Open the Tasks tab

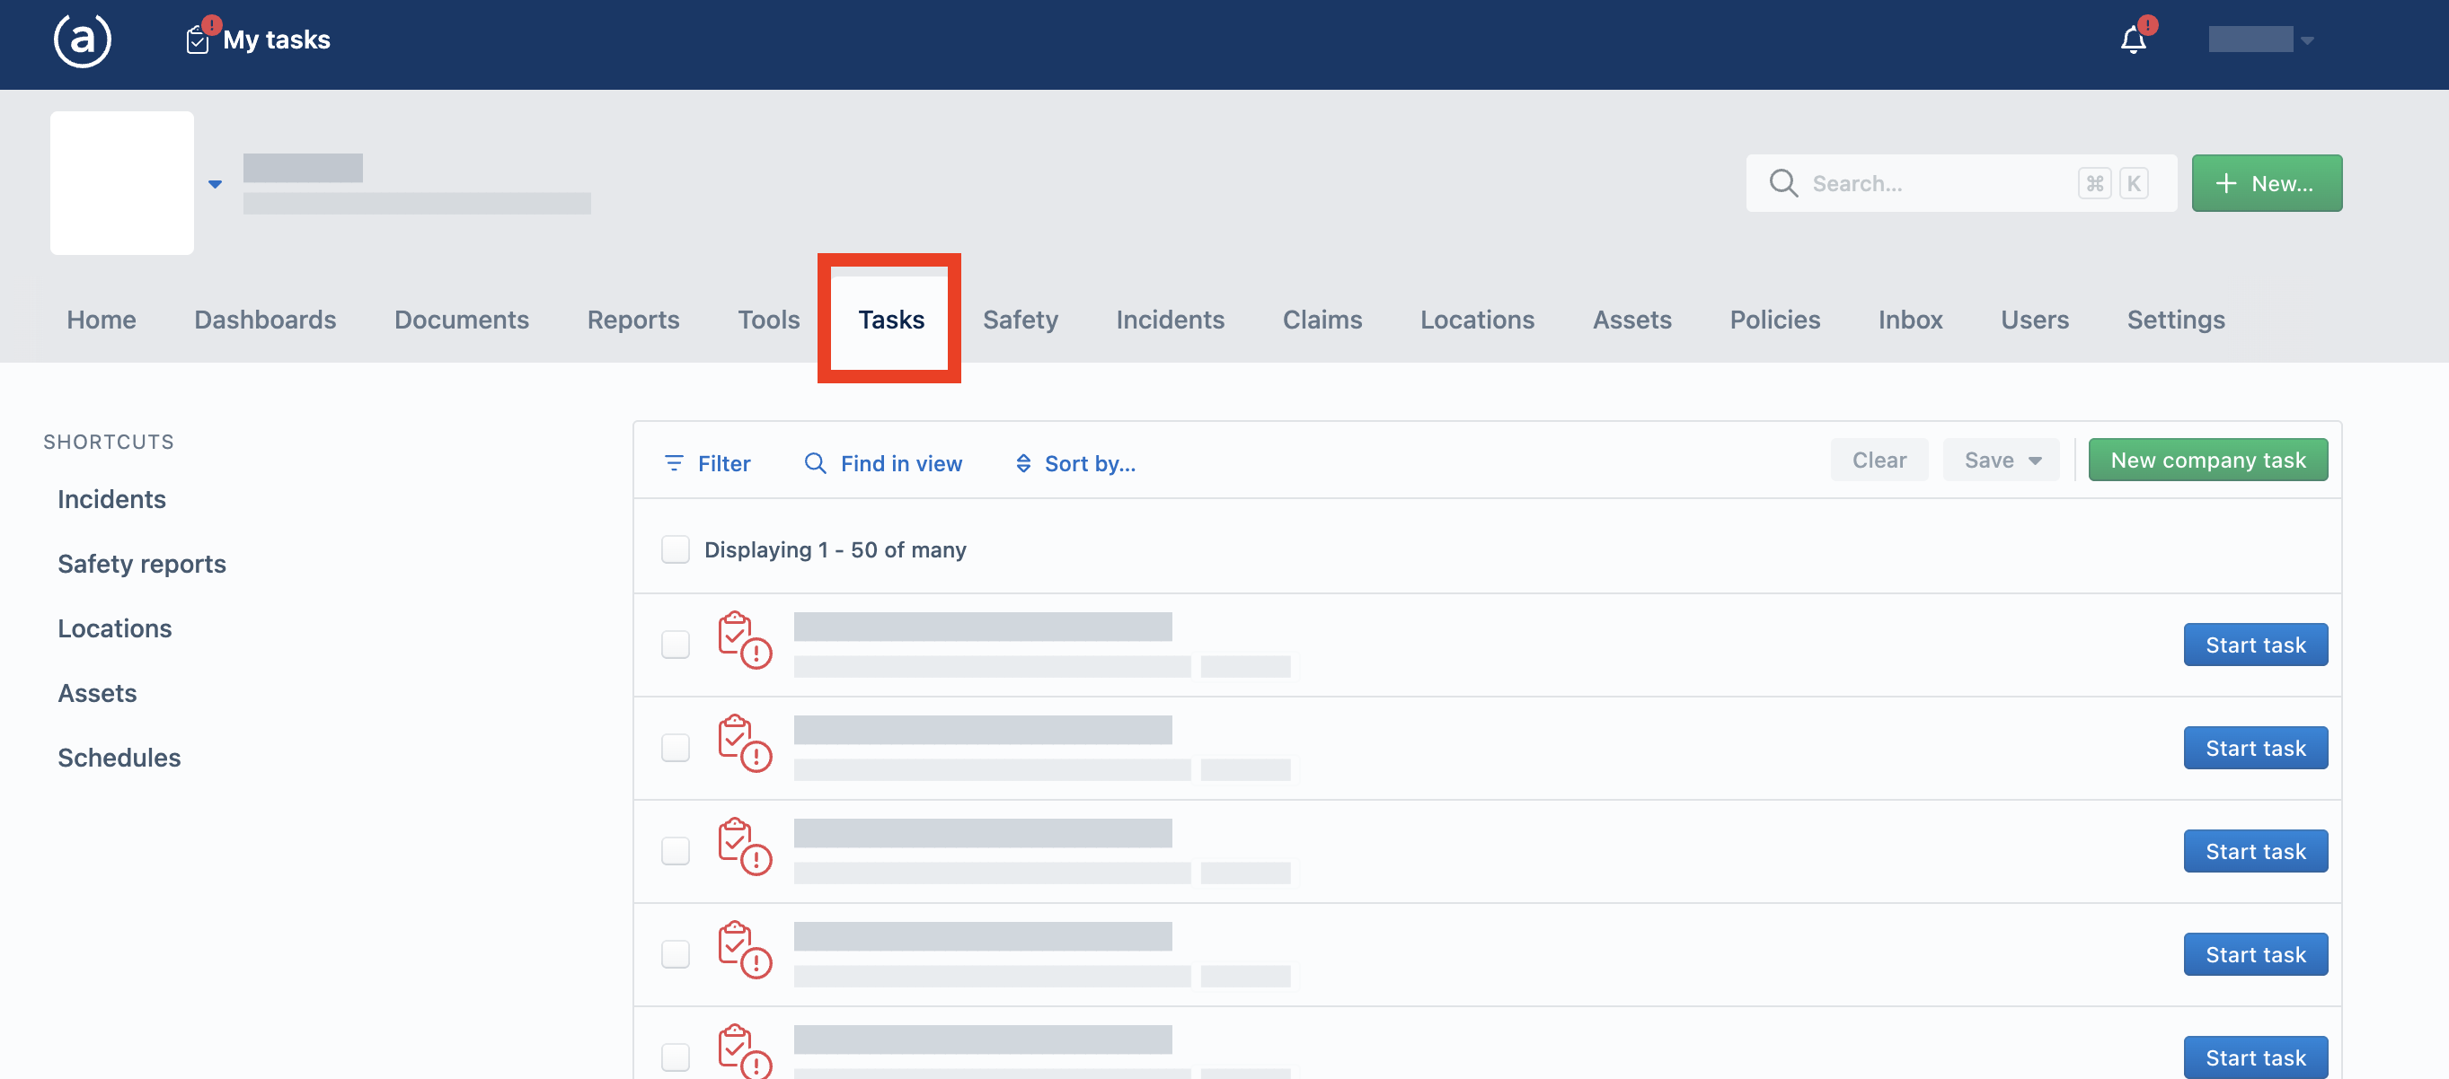point(891,320)
